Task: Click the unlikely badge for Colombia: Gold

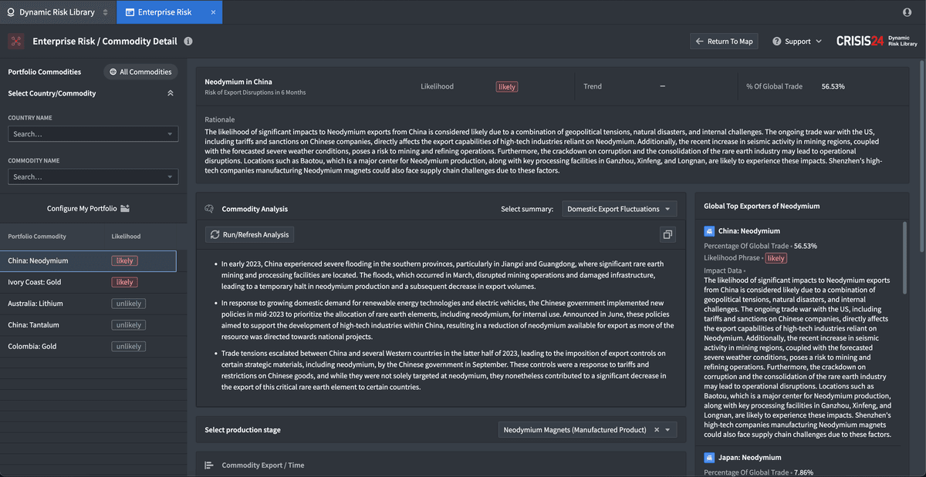Action: (x=128, y=347)
